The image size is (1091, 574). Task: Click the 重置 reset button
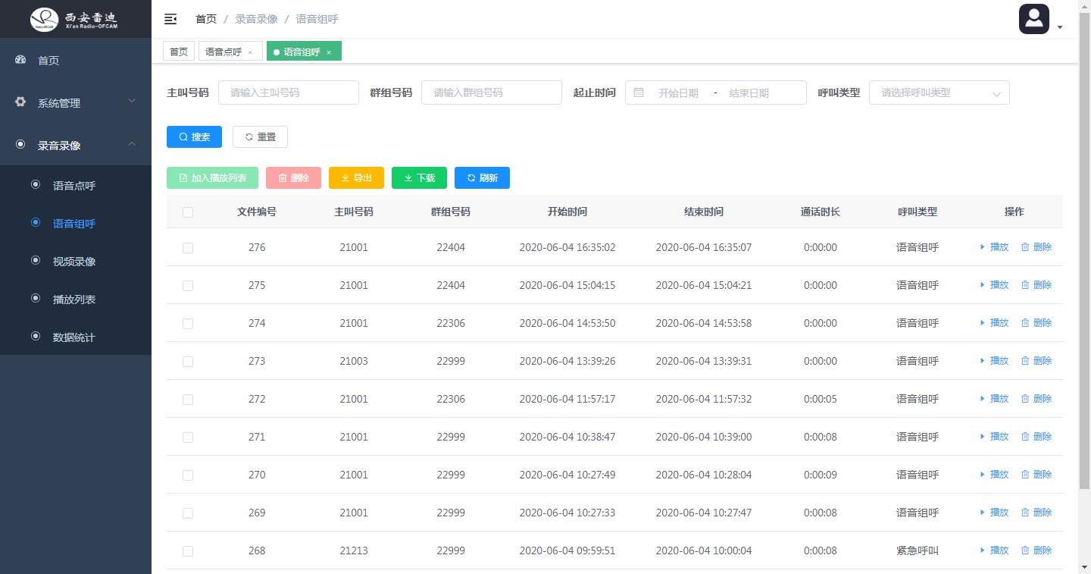[x=260, y=137]
